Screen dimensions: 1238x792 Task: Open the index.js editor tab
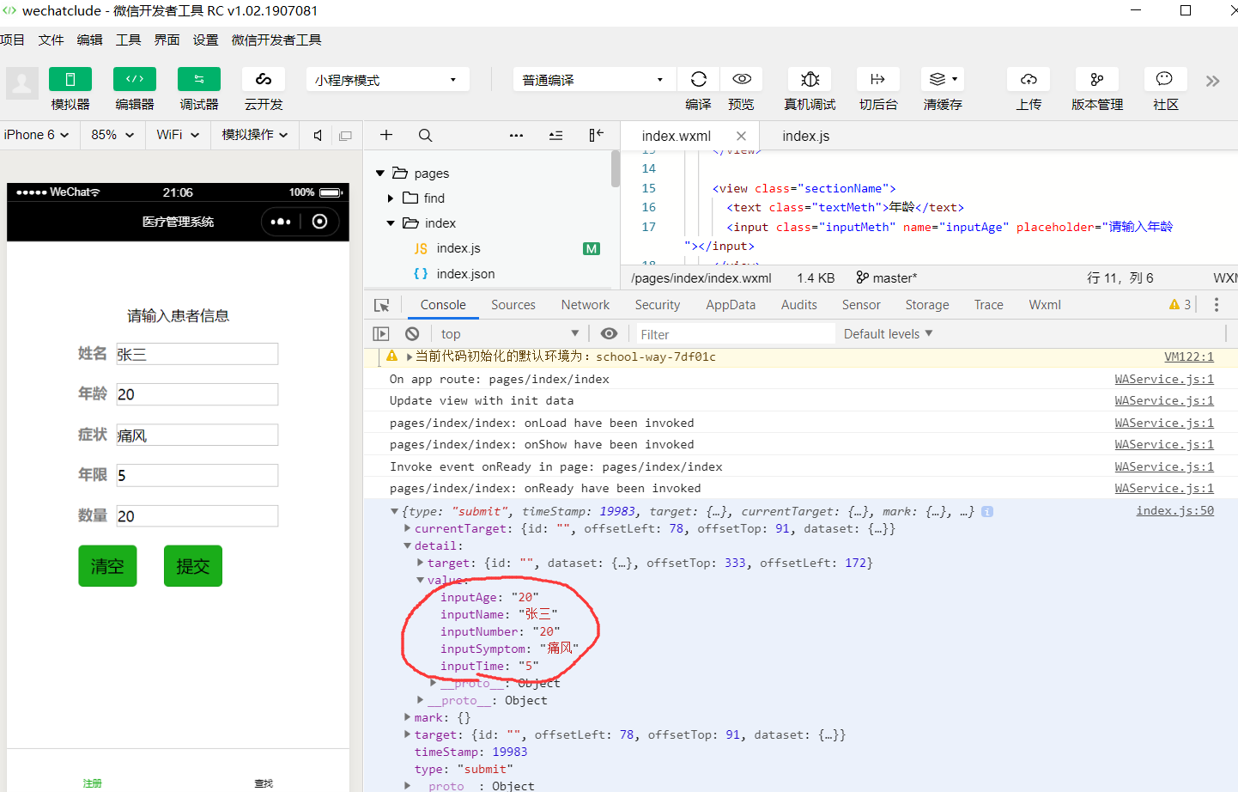point(806,136)
